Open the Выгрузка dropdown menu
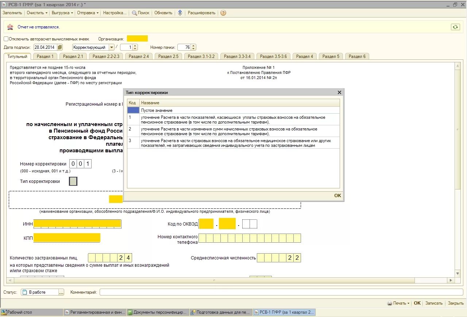467x317 pixels. 62,13
